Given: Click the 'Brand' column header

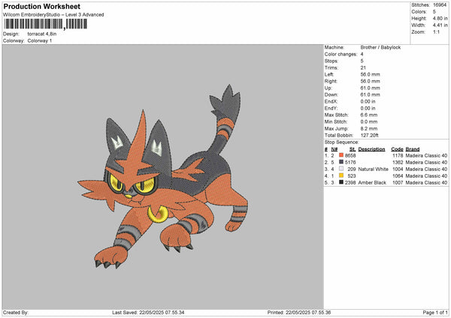Looking at the screenshot, I should tap(413, 149).
